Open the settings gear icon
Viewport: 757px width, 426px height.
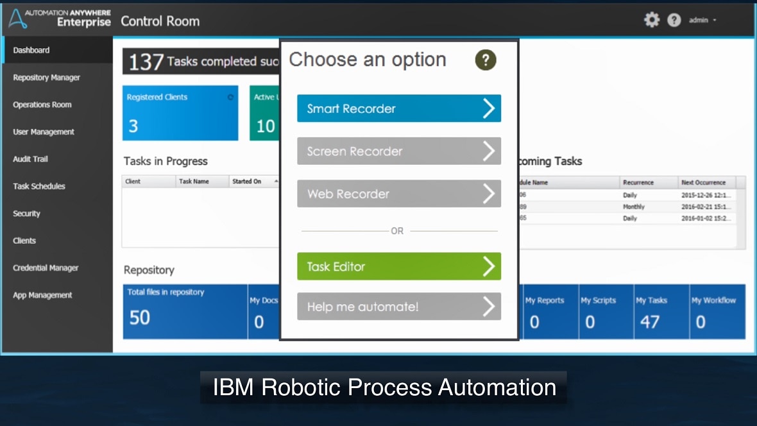[x=651, y=20]
